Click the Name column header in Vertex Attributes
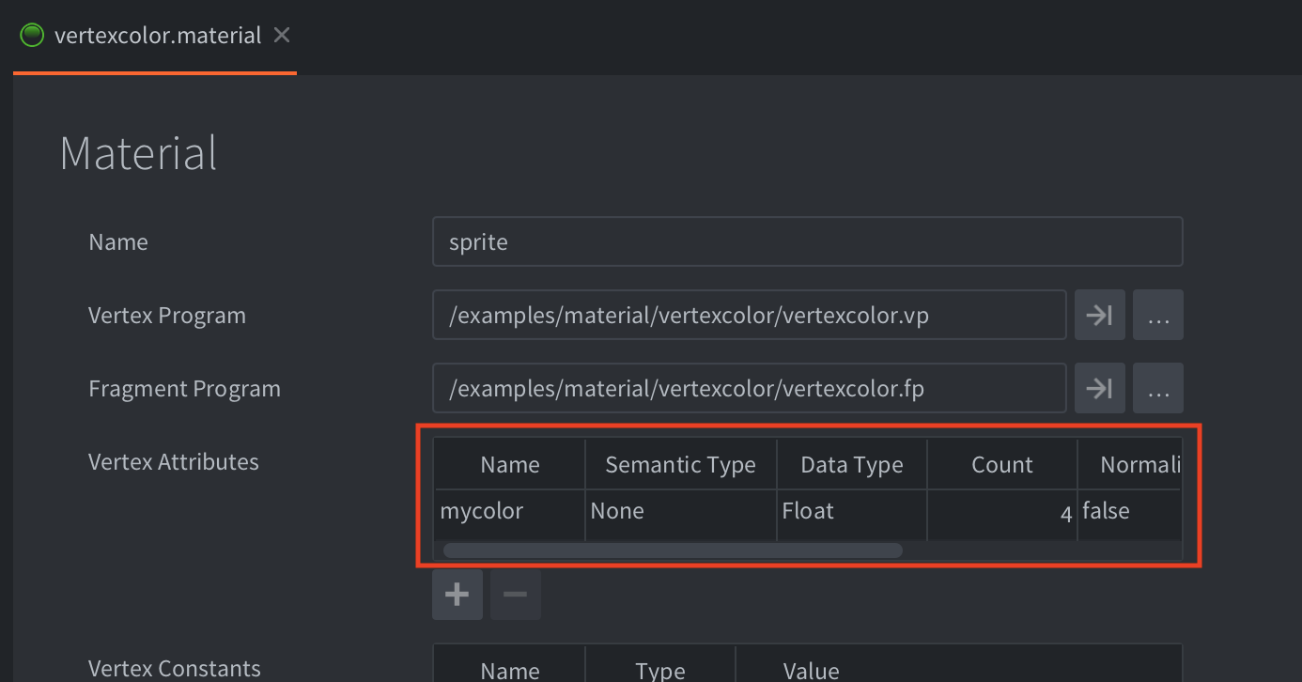Screen dimensions: 1302x682 tap(509, 464)
